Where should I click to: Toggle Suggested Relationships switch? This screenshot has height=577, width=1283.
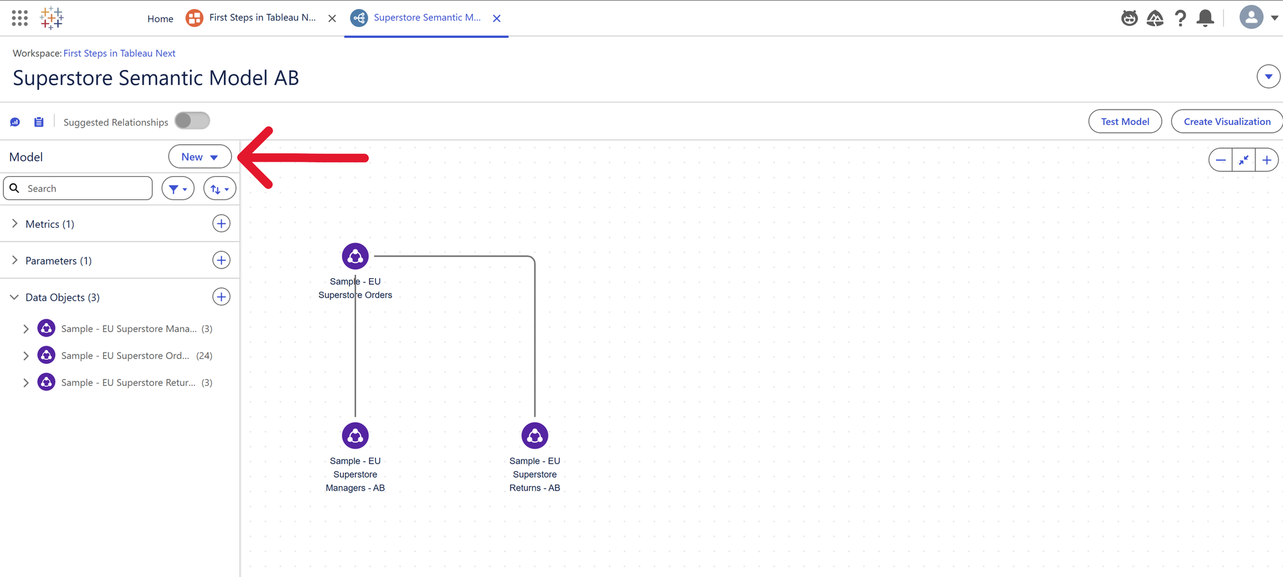point(192,121)
